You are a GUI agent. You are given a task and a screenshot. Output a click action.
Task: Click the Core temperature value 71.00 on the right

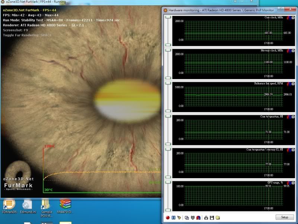286,132
